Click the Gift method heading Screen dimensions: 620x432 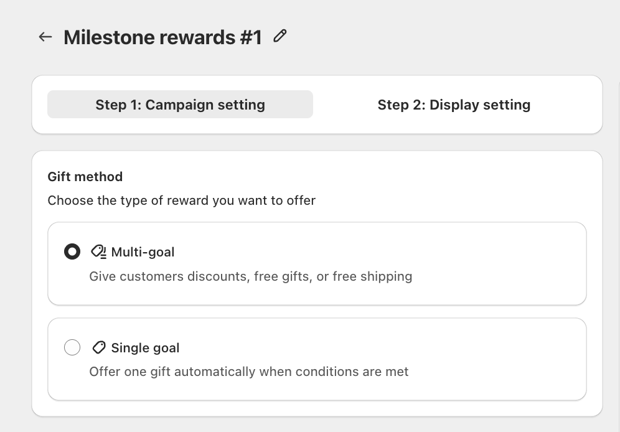pos(85,177)
